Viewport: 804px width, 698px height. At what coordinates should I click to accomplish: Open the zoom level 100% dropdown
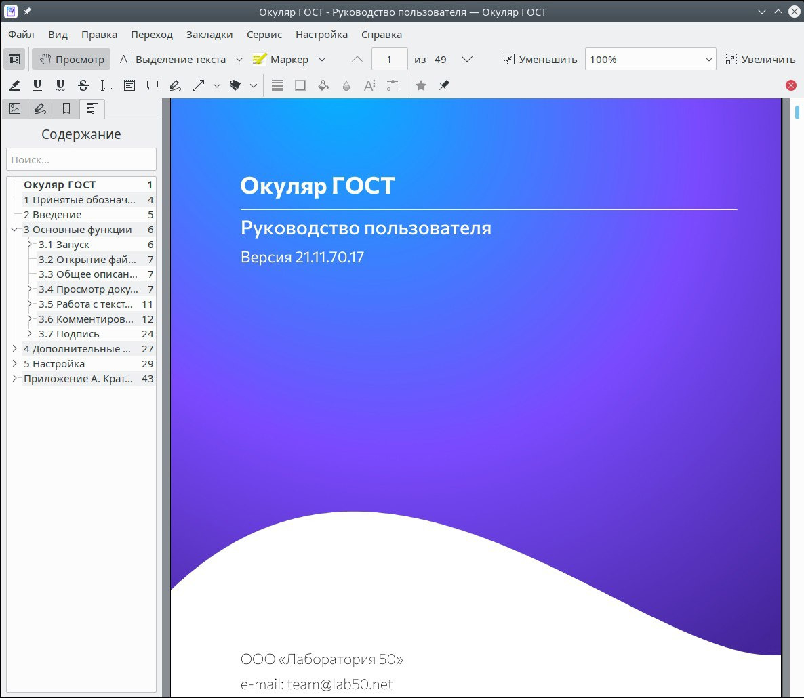click(650, 59)
